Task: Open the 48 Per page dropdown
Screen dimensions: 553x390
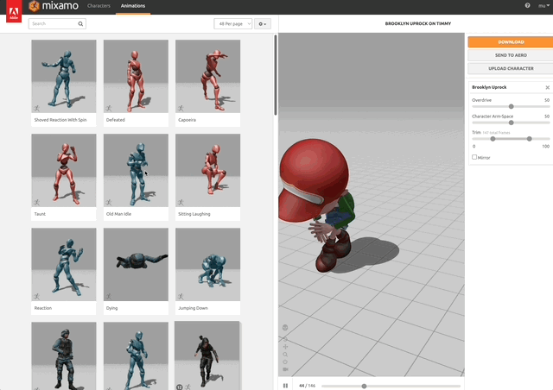Action: [x=232, y=23]
